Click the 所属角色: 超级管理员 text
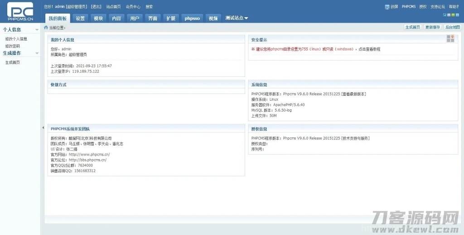The width and height of the screenshot is (464, 235). (69, 55)
